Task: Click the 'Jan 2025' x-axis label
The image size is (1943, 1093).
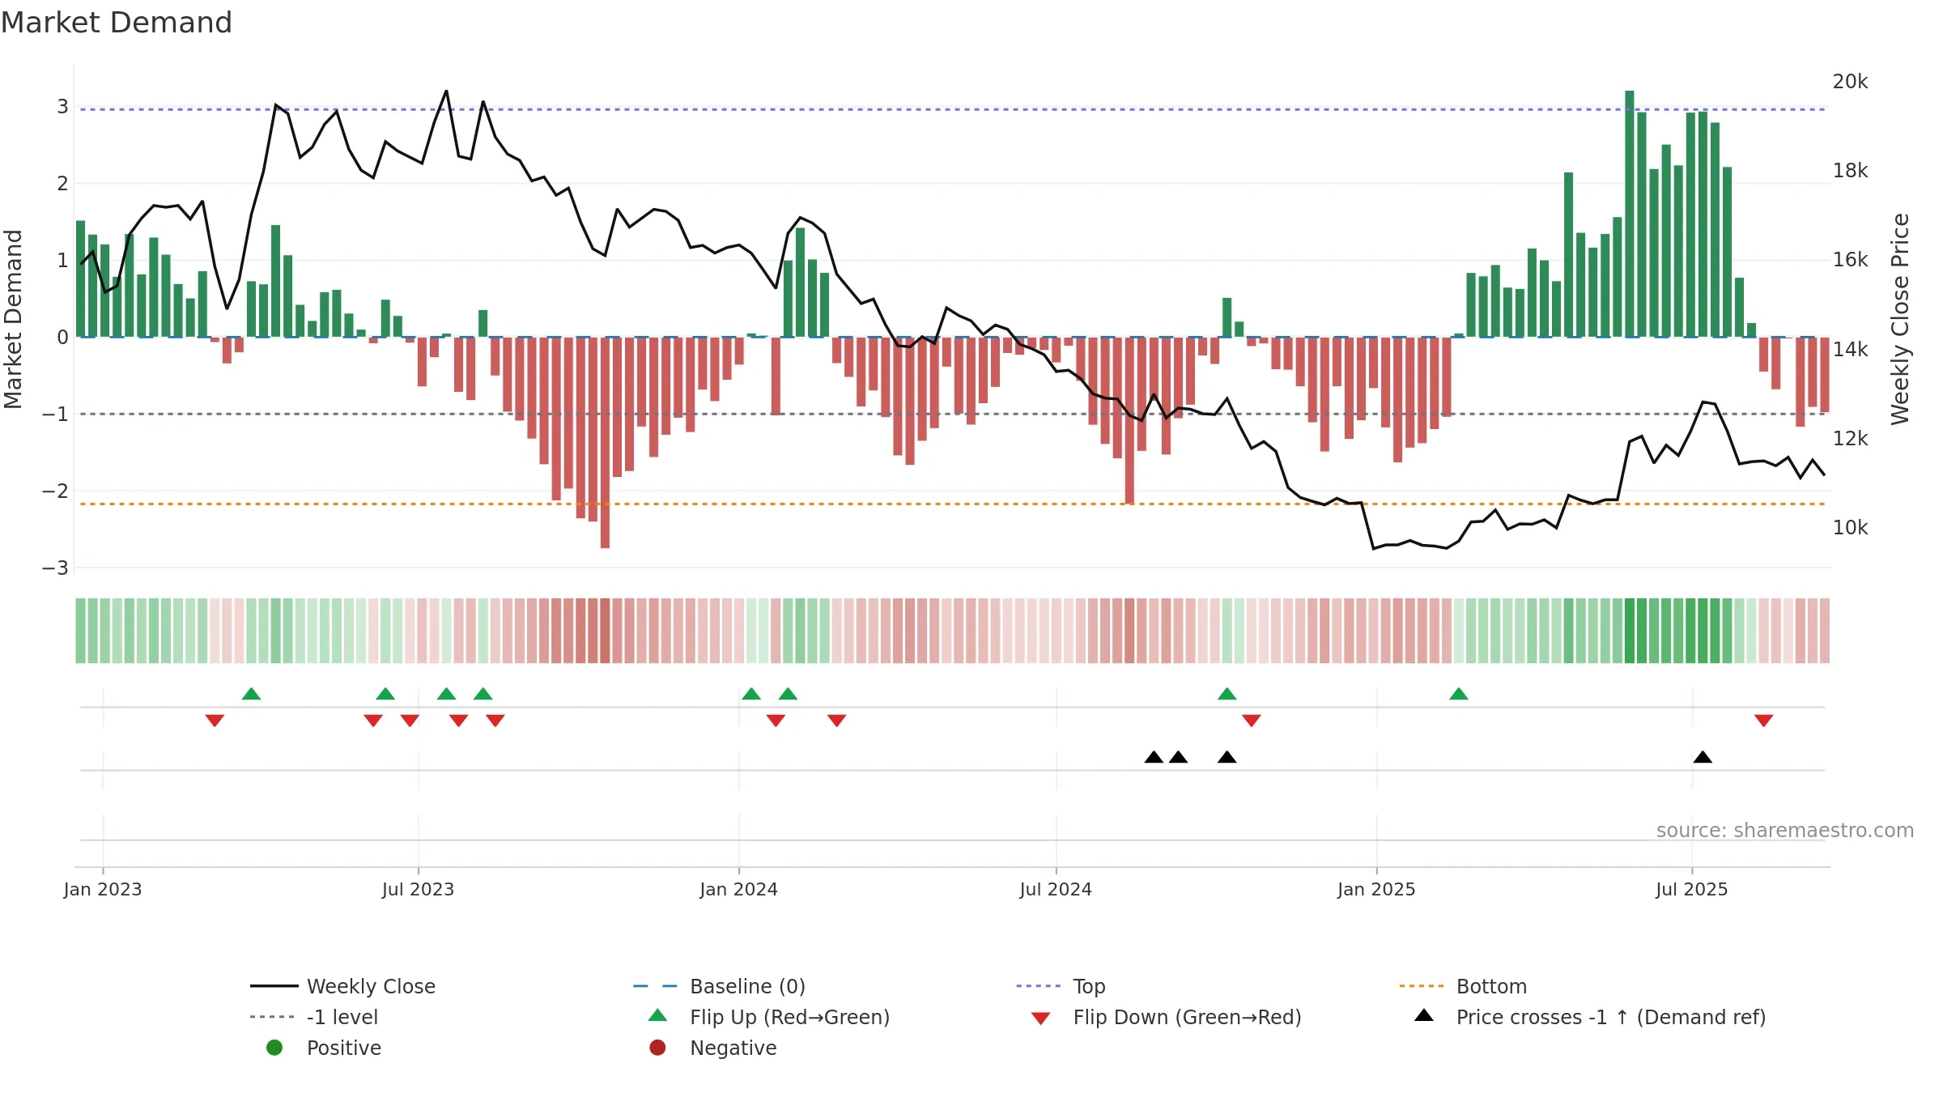Action: [1376, 889]
